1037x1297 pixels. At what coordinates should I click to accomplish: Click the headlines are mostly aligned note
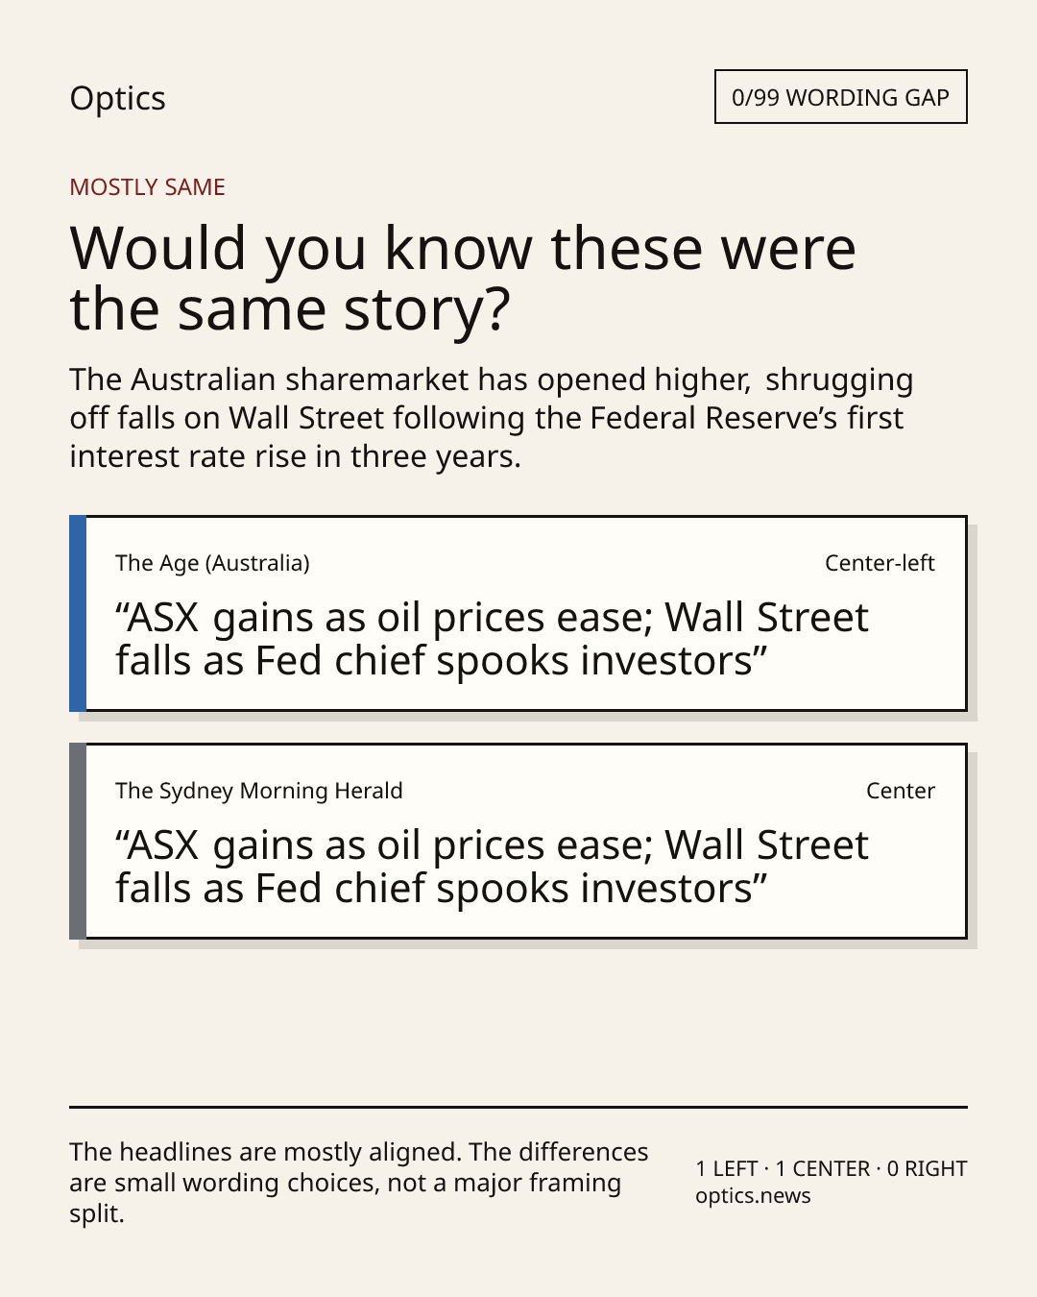359,1183
